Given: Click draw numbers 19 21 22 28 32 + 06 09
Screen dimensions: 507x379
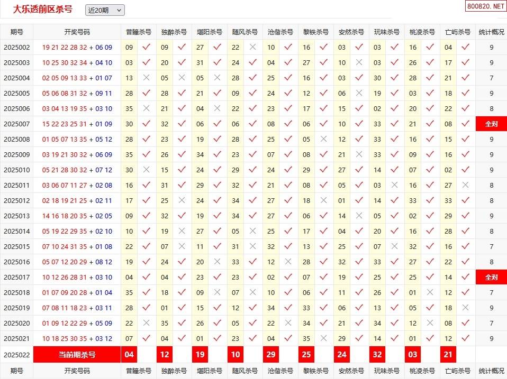Looking at the screenshot, I should point(77,48).
